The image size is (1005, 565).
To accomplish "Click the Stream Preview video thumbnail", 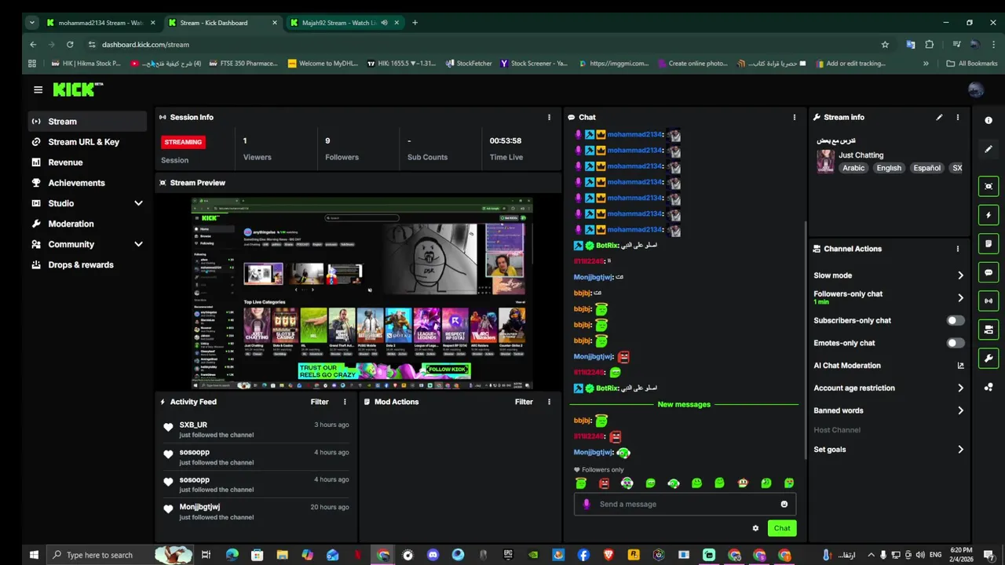I will [x=362, y=293].
